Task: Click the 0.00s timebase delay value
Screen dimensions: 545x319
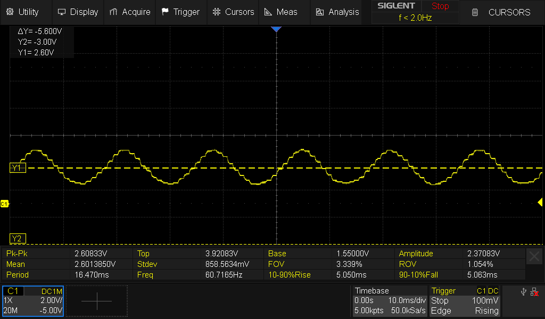Action: tap(364, 300)
